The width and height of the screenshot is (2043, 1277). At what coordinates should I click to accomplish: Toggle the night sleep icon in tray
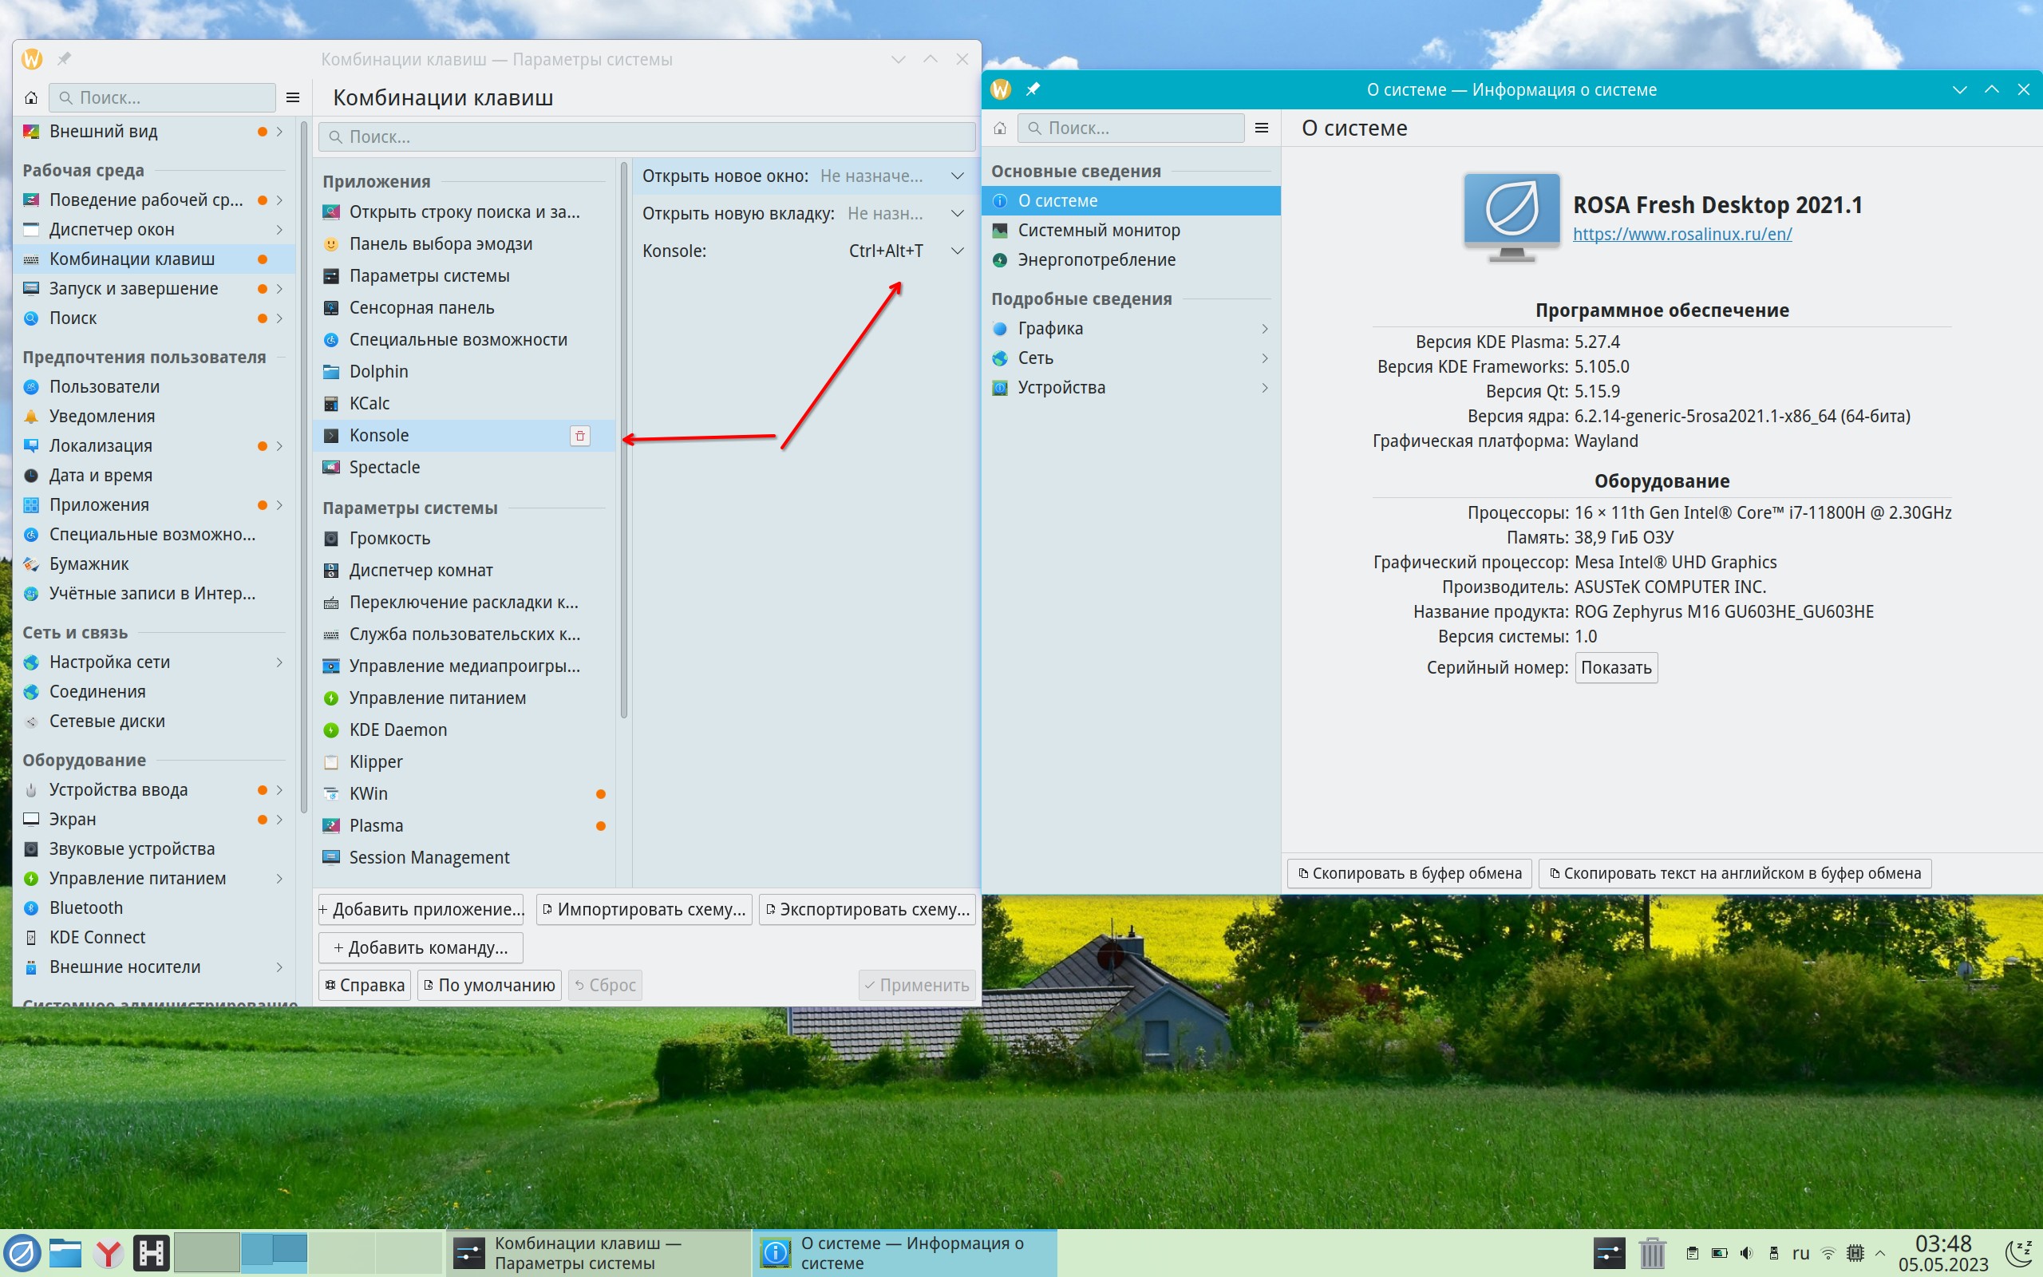[x=2018, y=1253]
